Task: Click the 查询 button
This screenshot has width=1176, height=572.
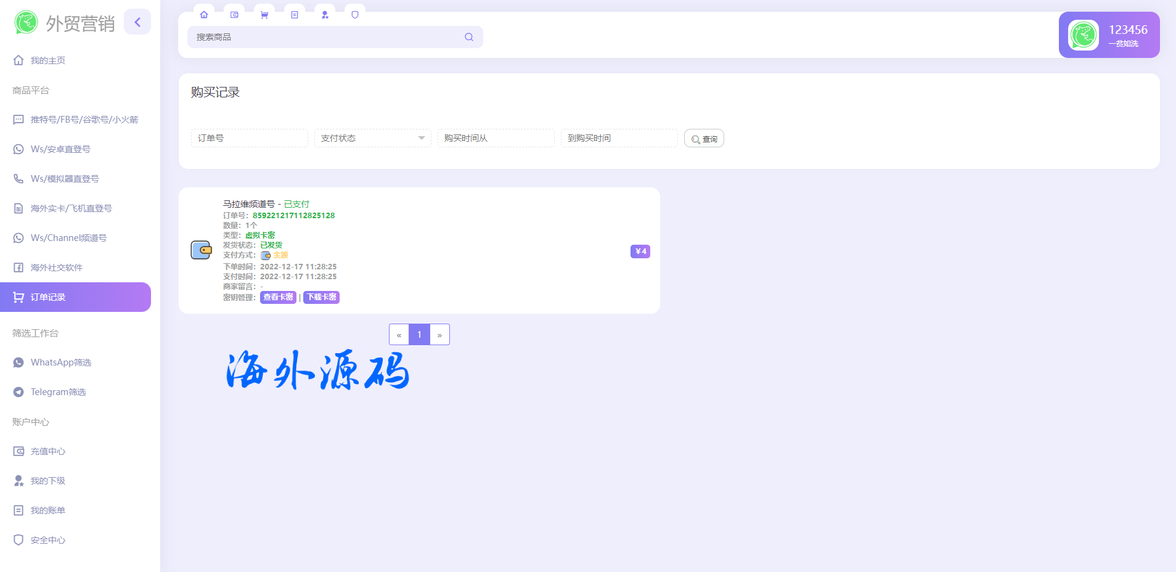Action: click(x=704, y=139)
